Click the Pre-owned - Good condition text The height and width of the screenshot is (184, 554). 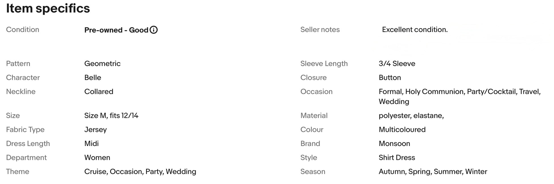click(x=116, y=30)
